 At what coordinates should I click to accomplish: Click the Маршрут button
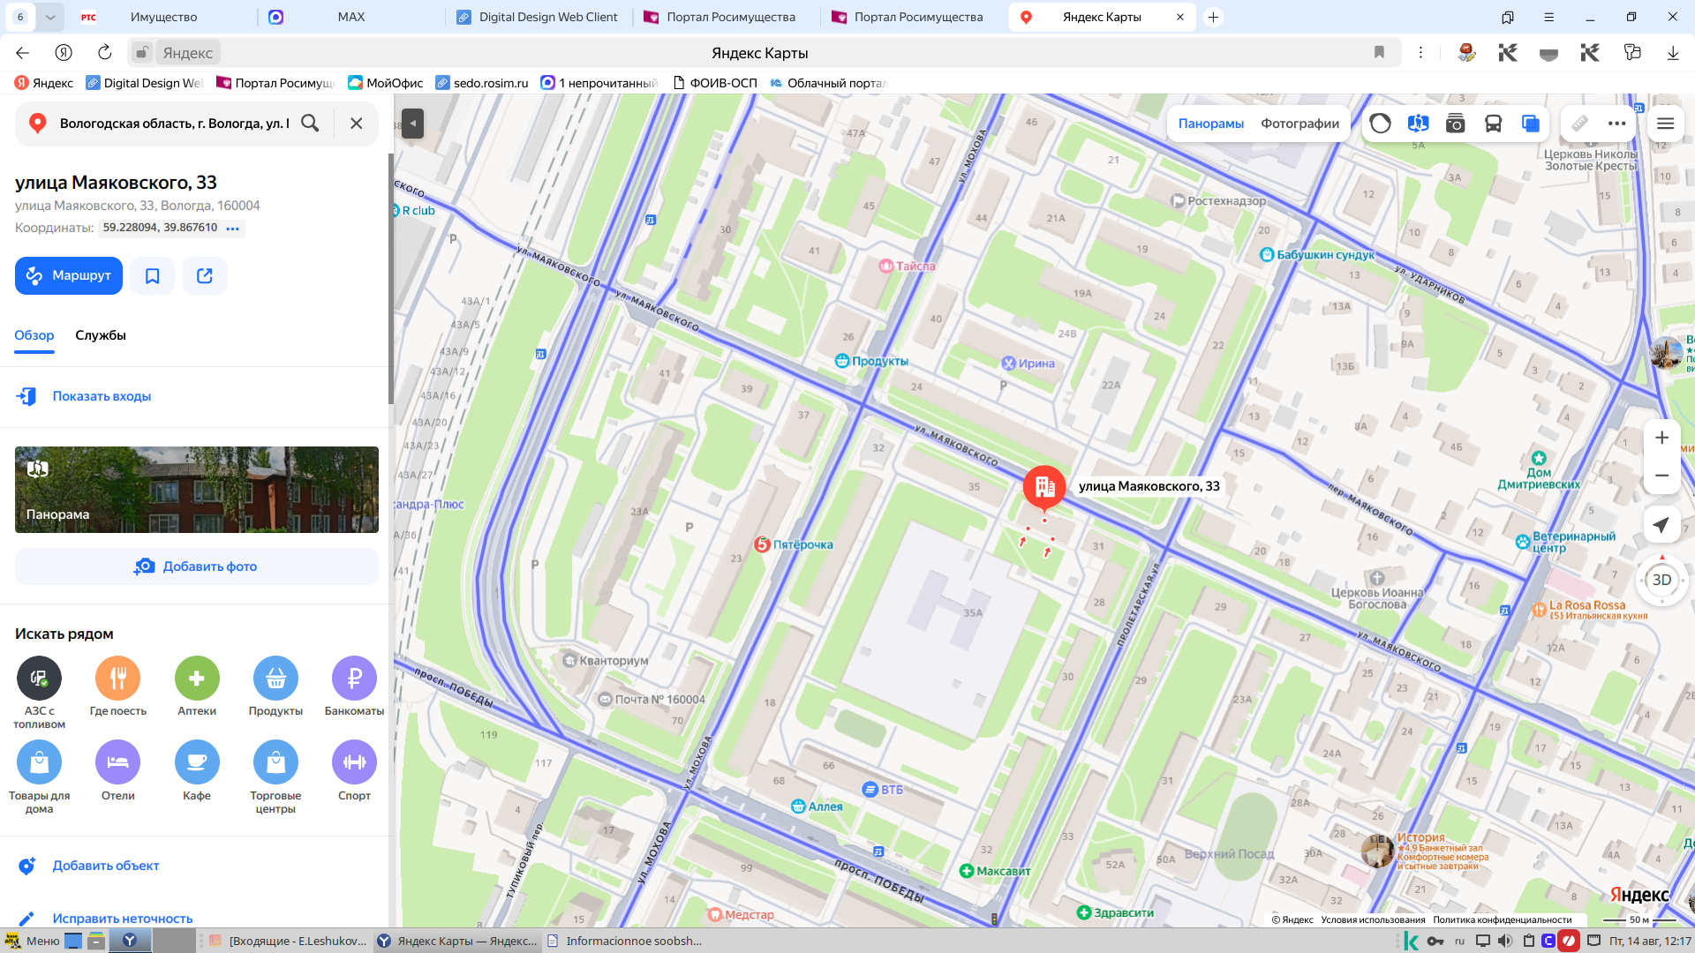pyautogui.click(x=69, y=276)
